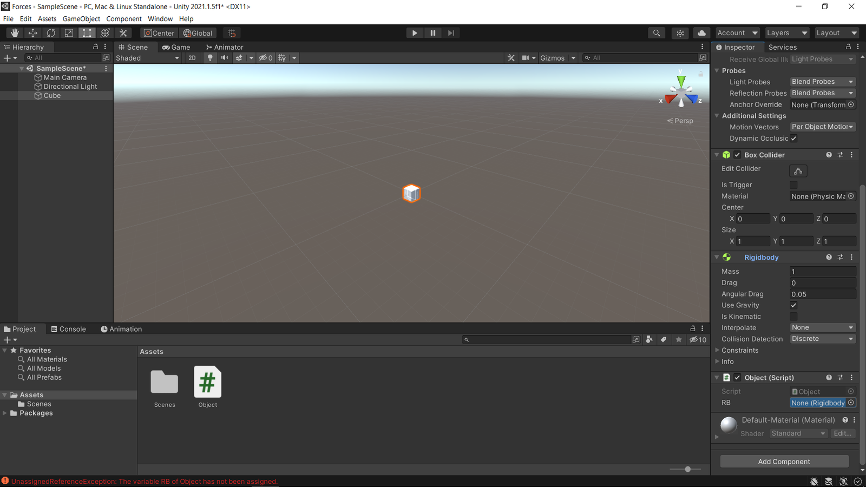Select the Hand tool in the toolbar
This screenshot has width=866, height=487.
click(15, 33)
